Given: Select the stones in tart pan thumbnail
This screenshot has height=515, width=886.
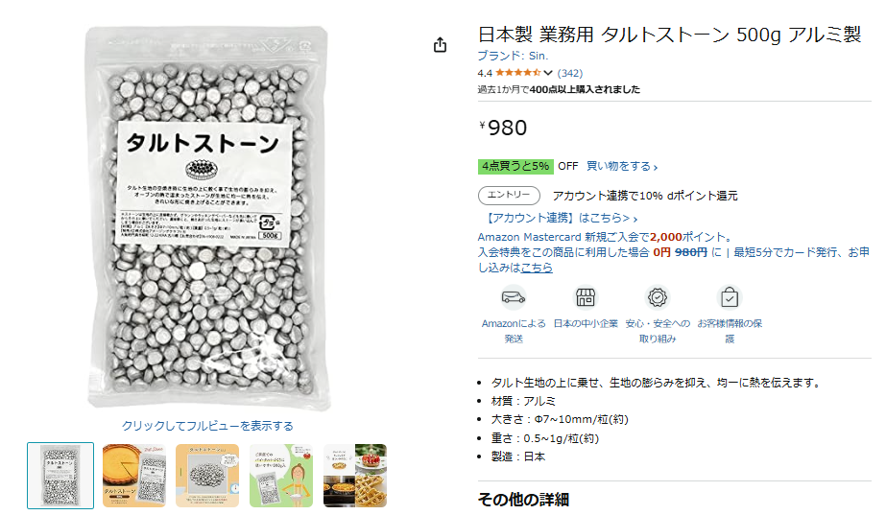Looking at the screenshot, I should 207,476.
